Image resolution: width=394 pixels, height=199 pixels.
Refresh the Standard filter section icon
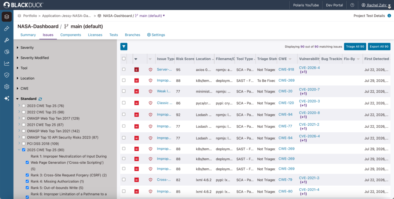pos(40,99)
